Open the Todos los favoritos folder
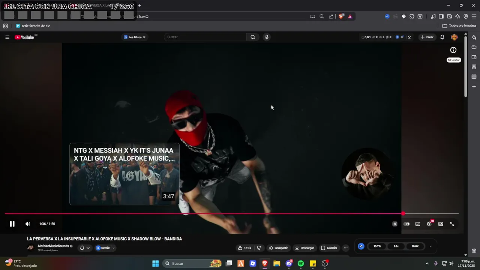 pos(459,26)
